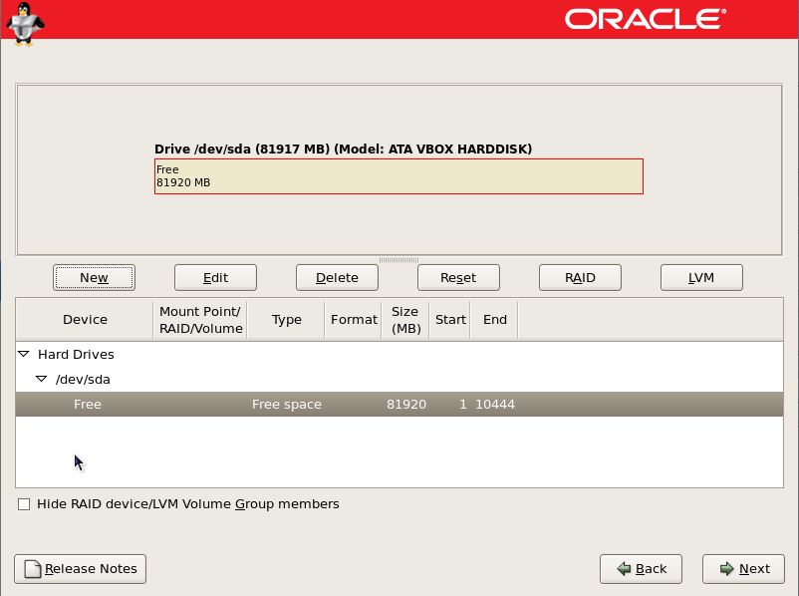799x596 pixels.
Task: Click the pane divider grip handle
Action: coord(399,260)
